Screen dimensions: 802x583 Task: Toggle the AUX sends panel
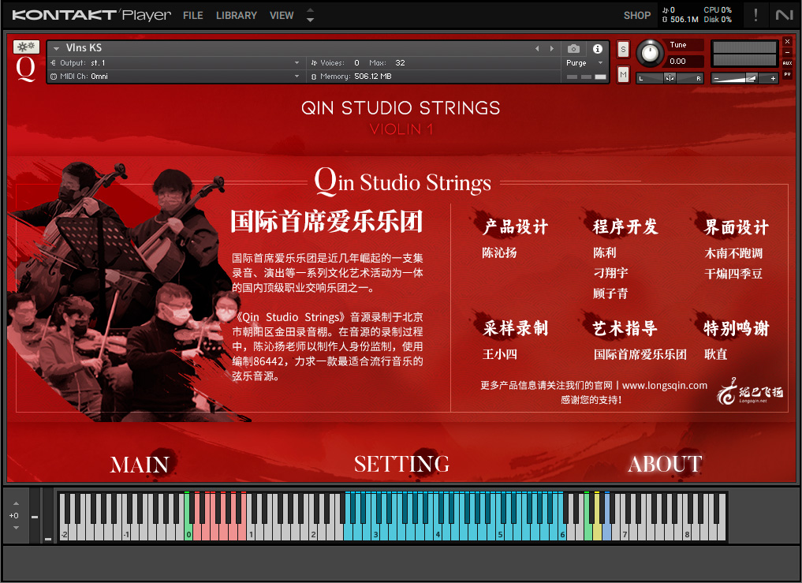tap(787, 63)
